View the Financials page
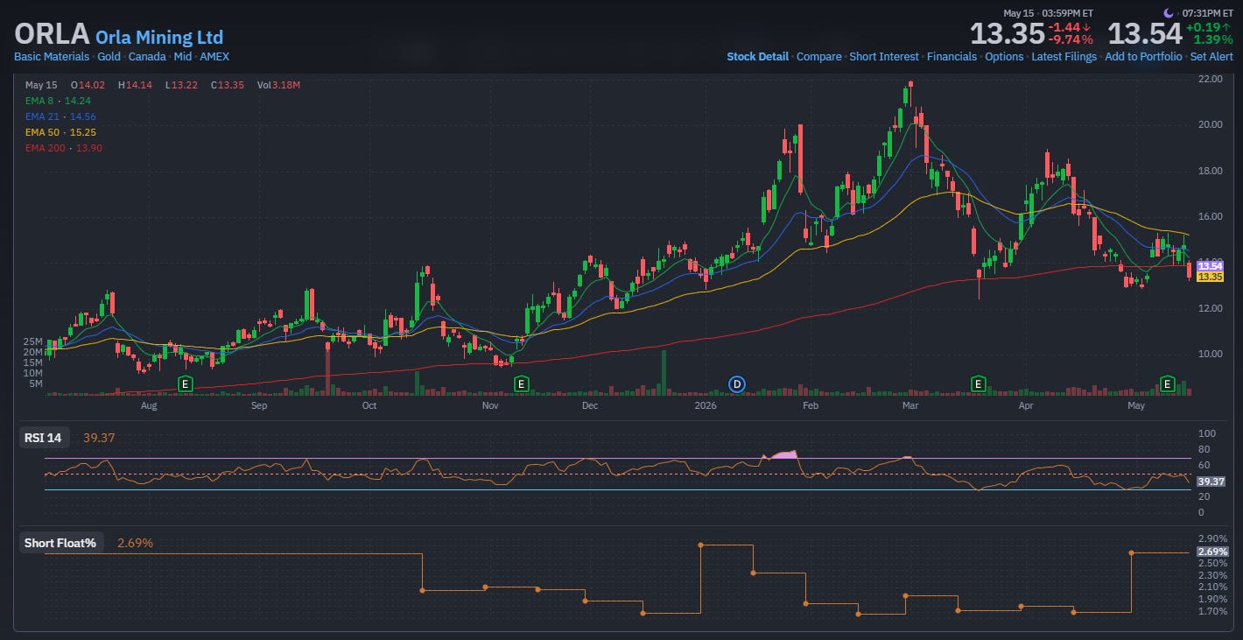The height and width of the screenshot is (640, 1243). (952, 56)
